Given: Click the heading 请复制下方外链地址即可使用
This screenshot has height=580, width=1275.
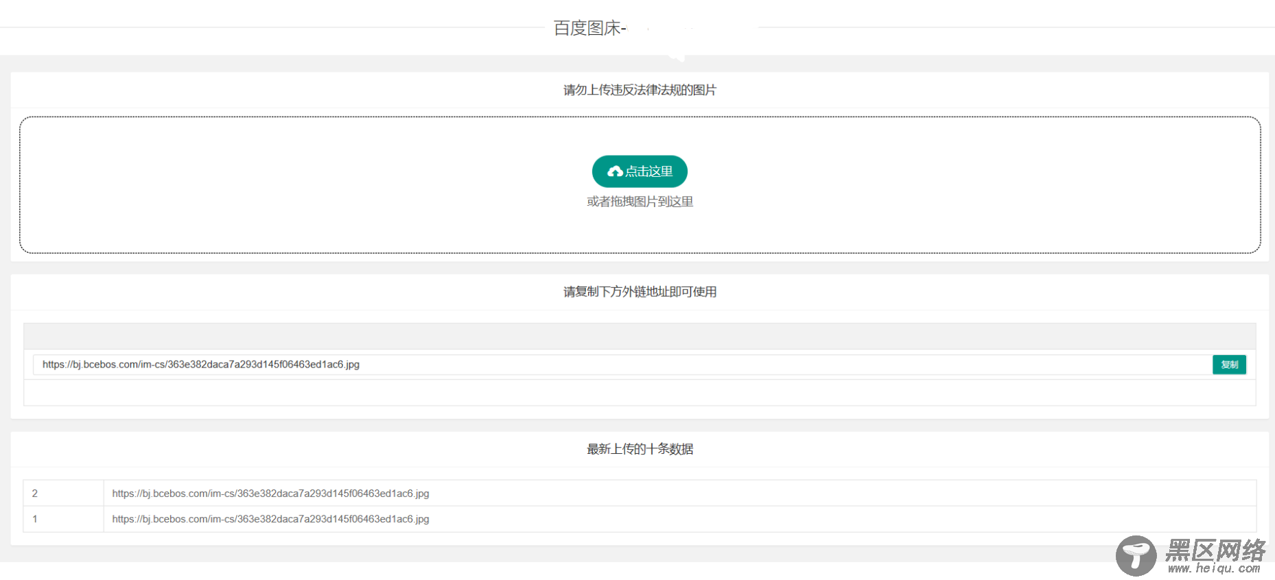Looking at the screenshot, I should [x=640, y=292].
